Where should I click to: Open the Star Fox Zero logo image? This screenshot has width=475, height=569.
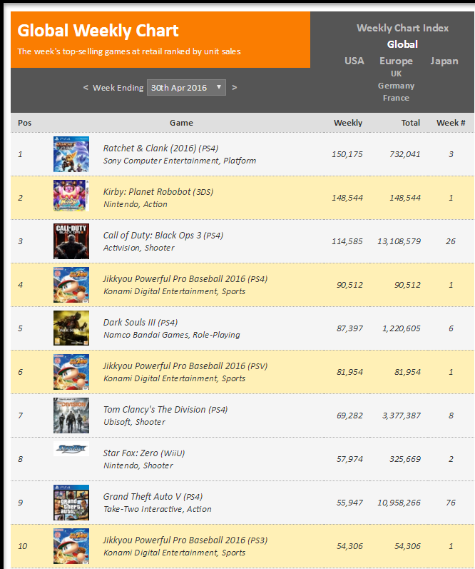71,448
